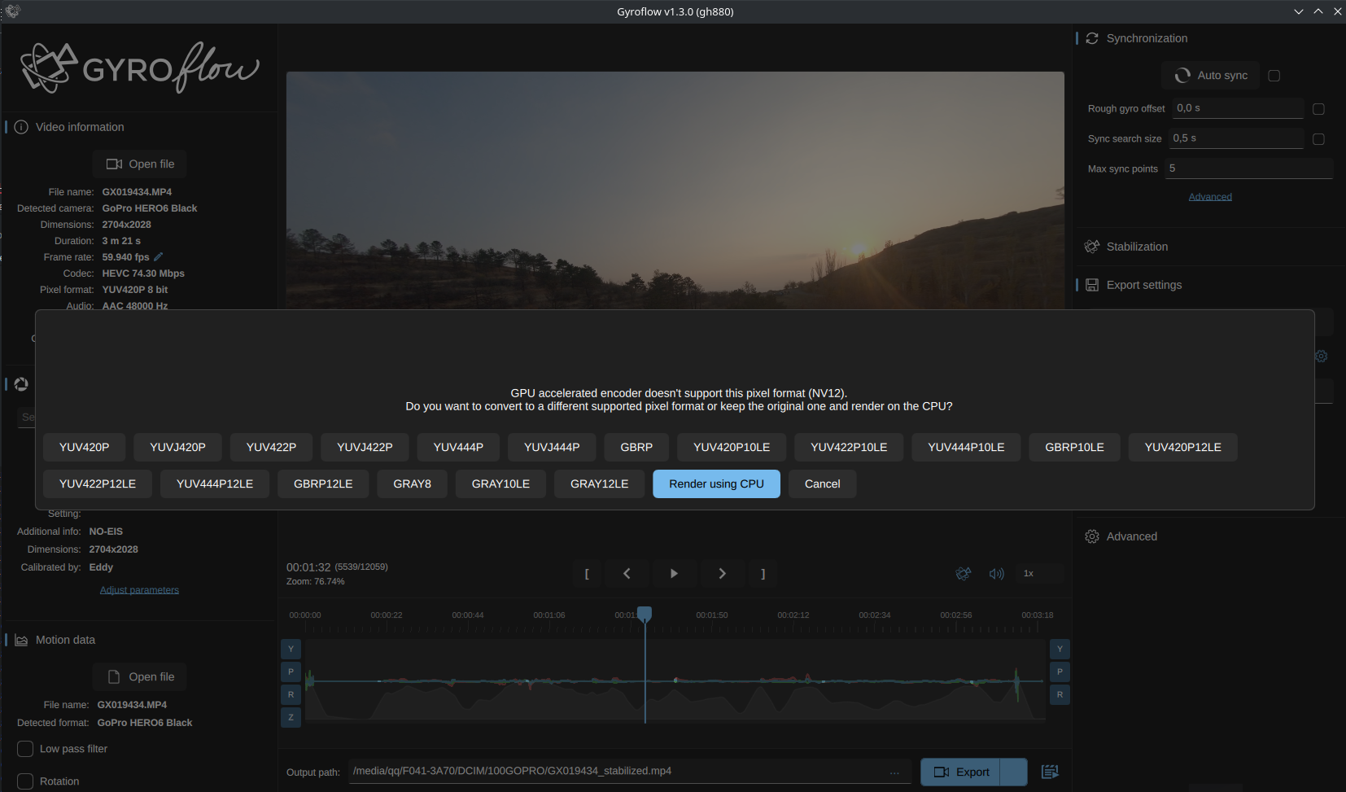1346x792 pixels.
Task: Choose Render using CPU
Action: (x=716, y=484)
